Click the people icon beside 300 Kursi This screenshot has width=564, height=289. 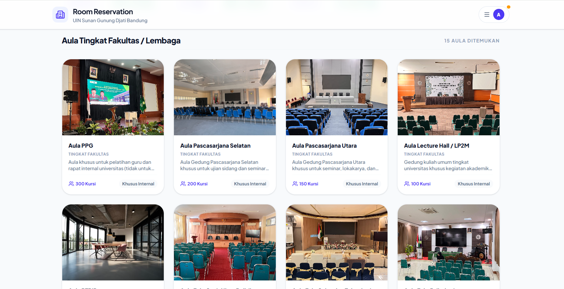coord(71,184)
